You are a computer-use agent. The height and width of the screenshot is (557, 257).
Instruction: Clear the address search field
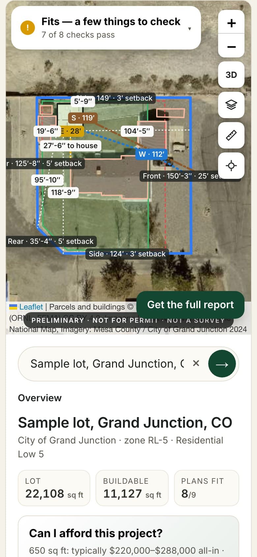196,363
